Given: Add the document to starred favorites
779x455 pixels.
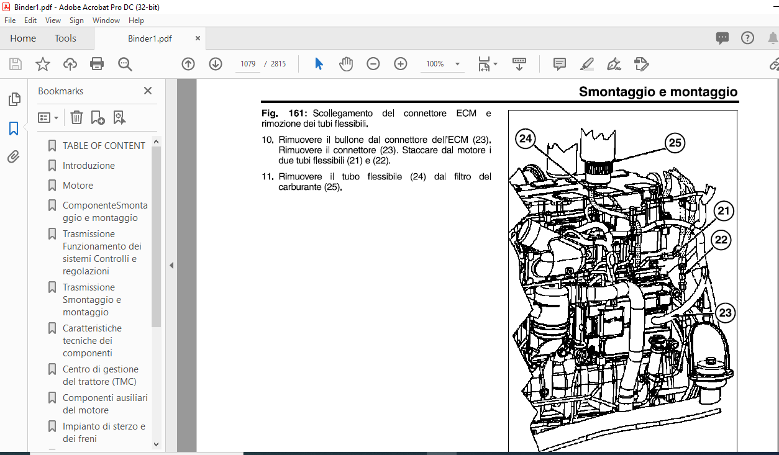Looking at the screenshot, I should [x=43, y=64].
